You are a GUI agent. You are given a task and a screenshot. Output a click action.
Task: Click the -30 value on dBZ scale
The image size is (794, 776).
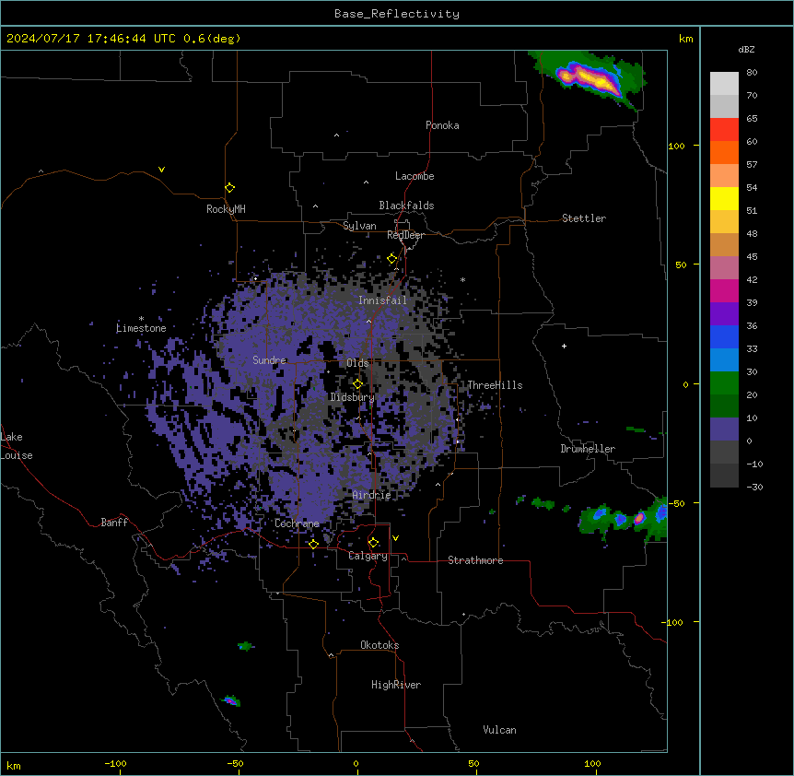754,487
